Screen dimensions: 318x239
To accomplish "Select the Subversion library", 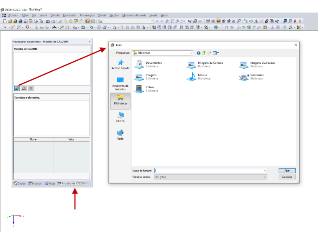I will click(251, 77).
